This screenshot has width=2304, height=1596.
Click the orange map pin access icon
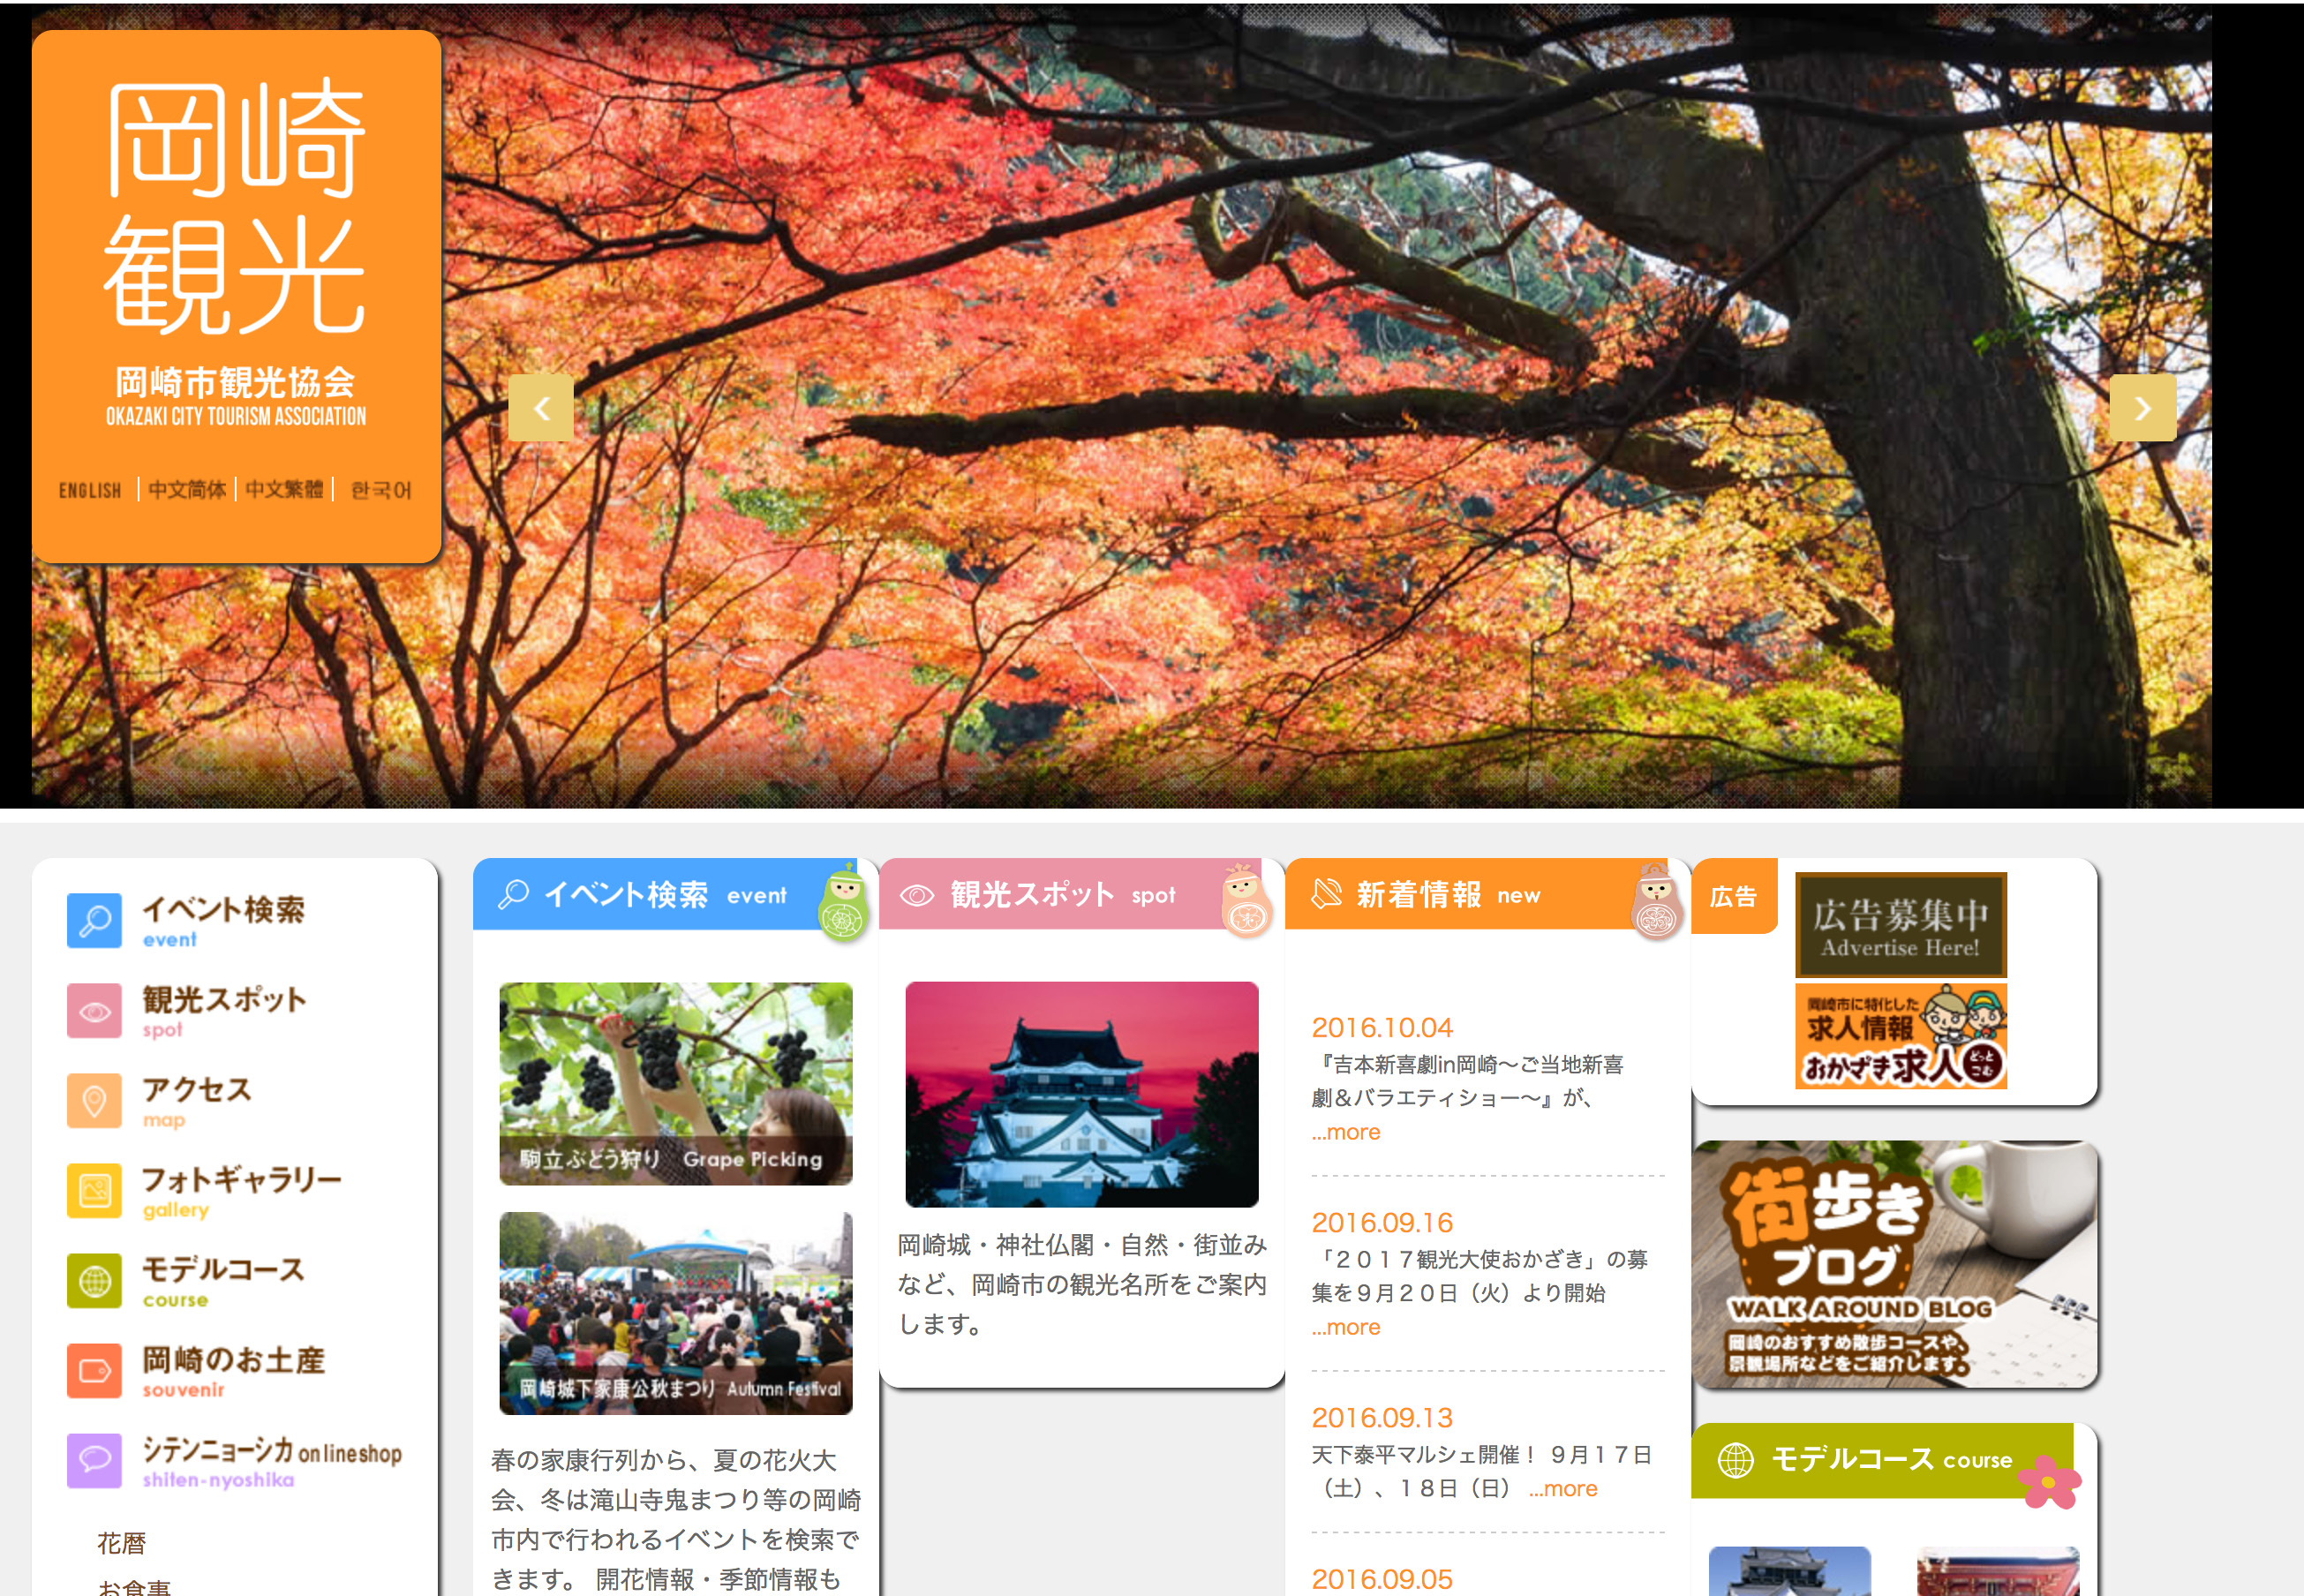point(94,1101)
